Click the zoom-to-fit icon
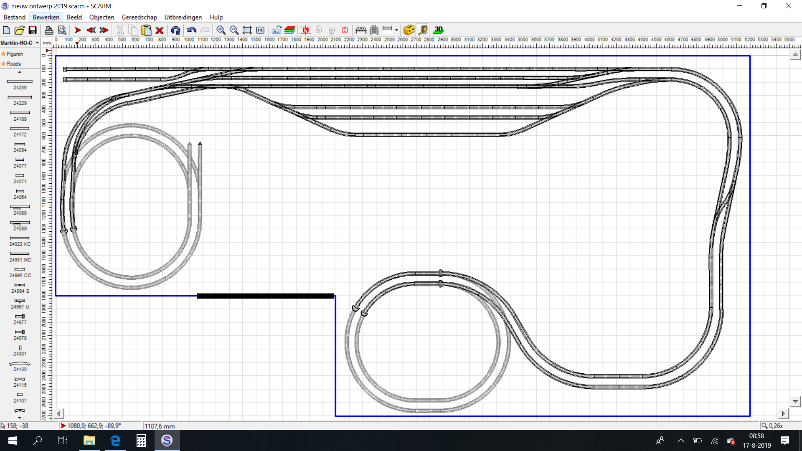 247,30
